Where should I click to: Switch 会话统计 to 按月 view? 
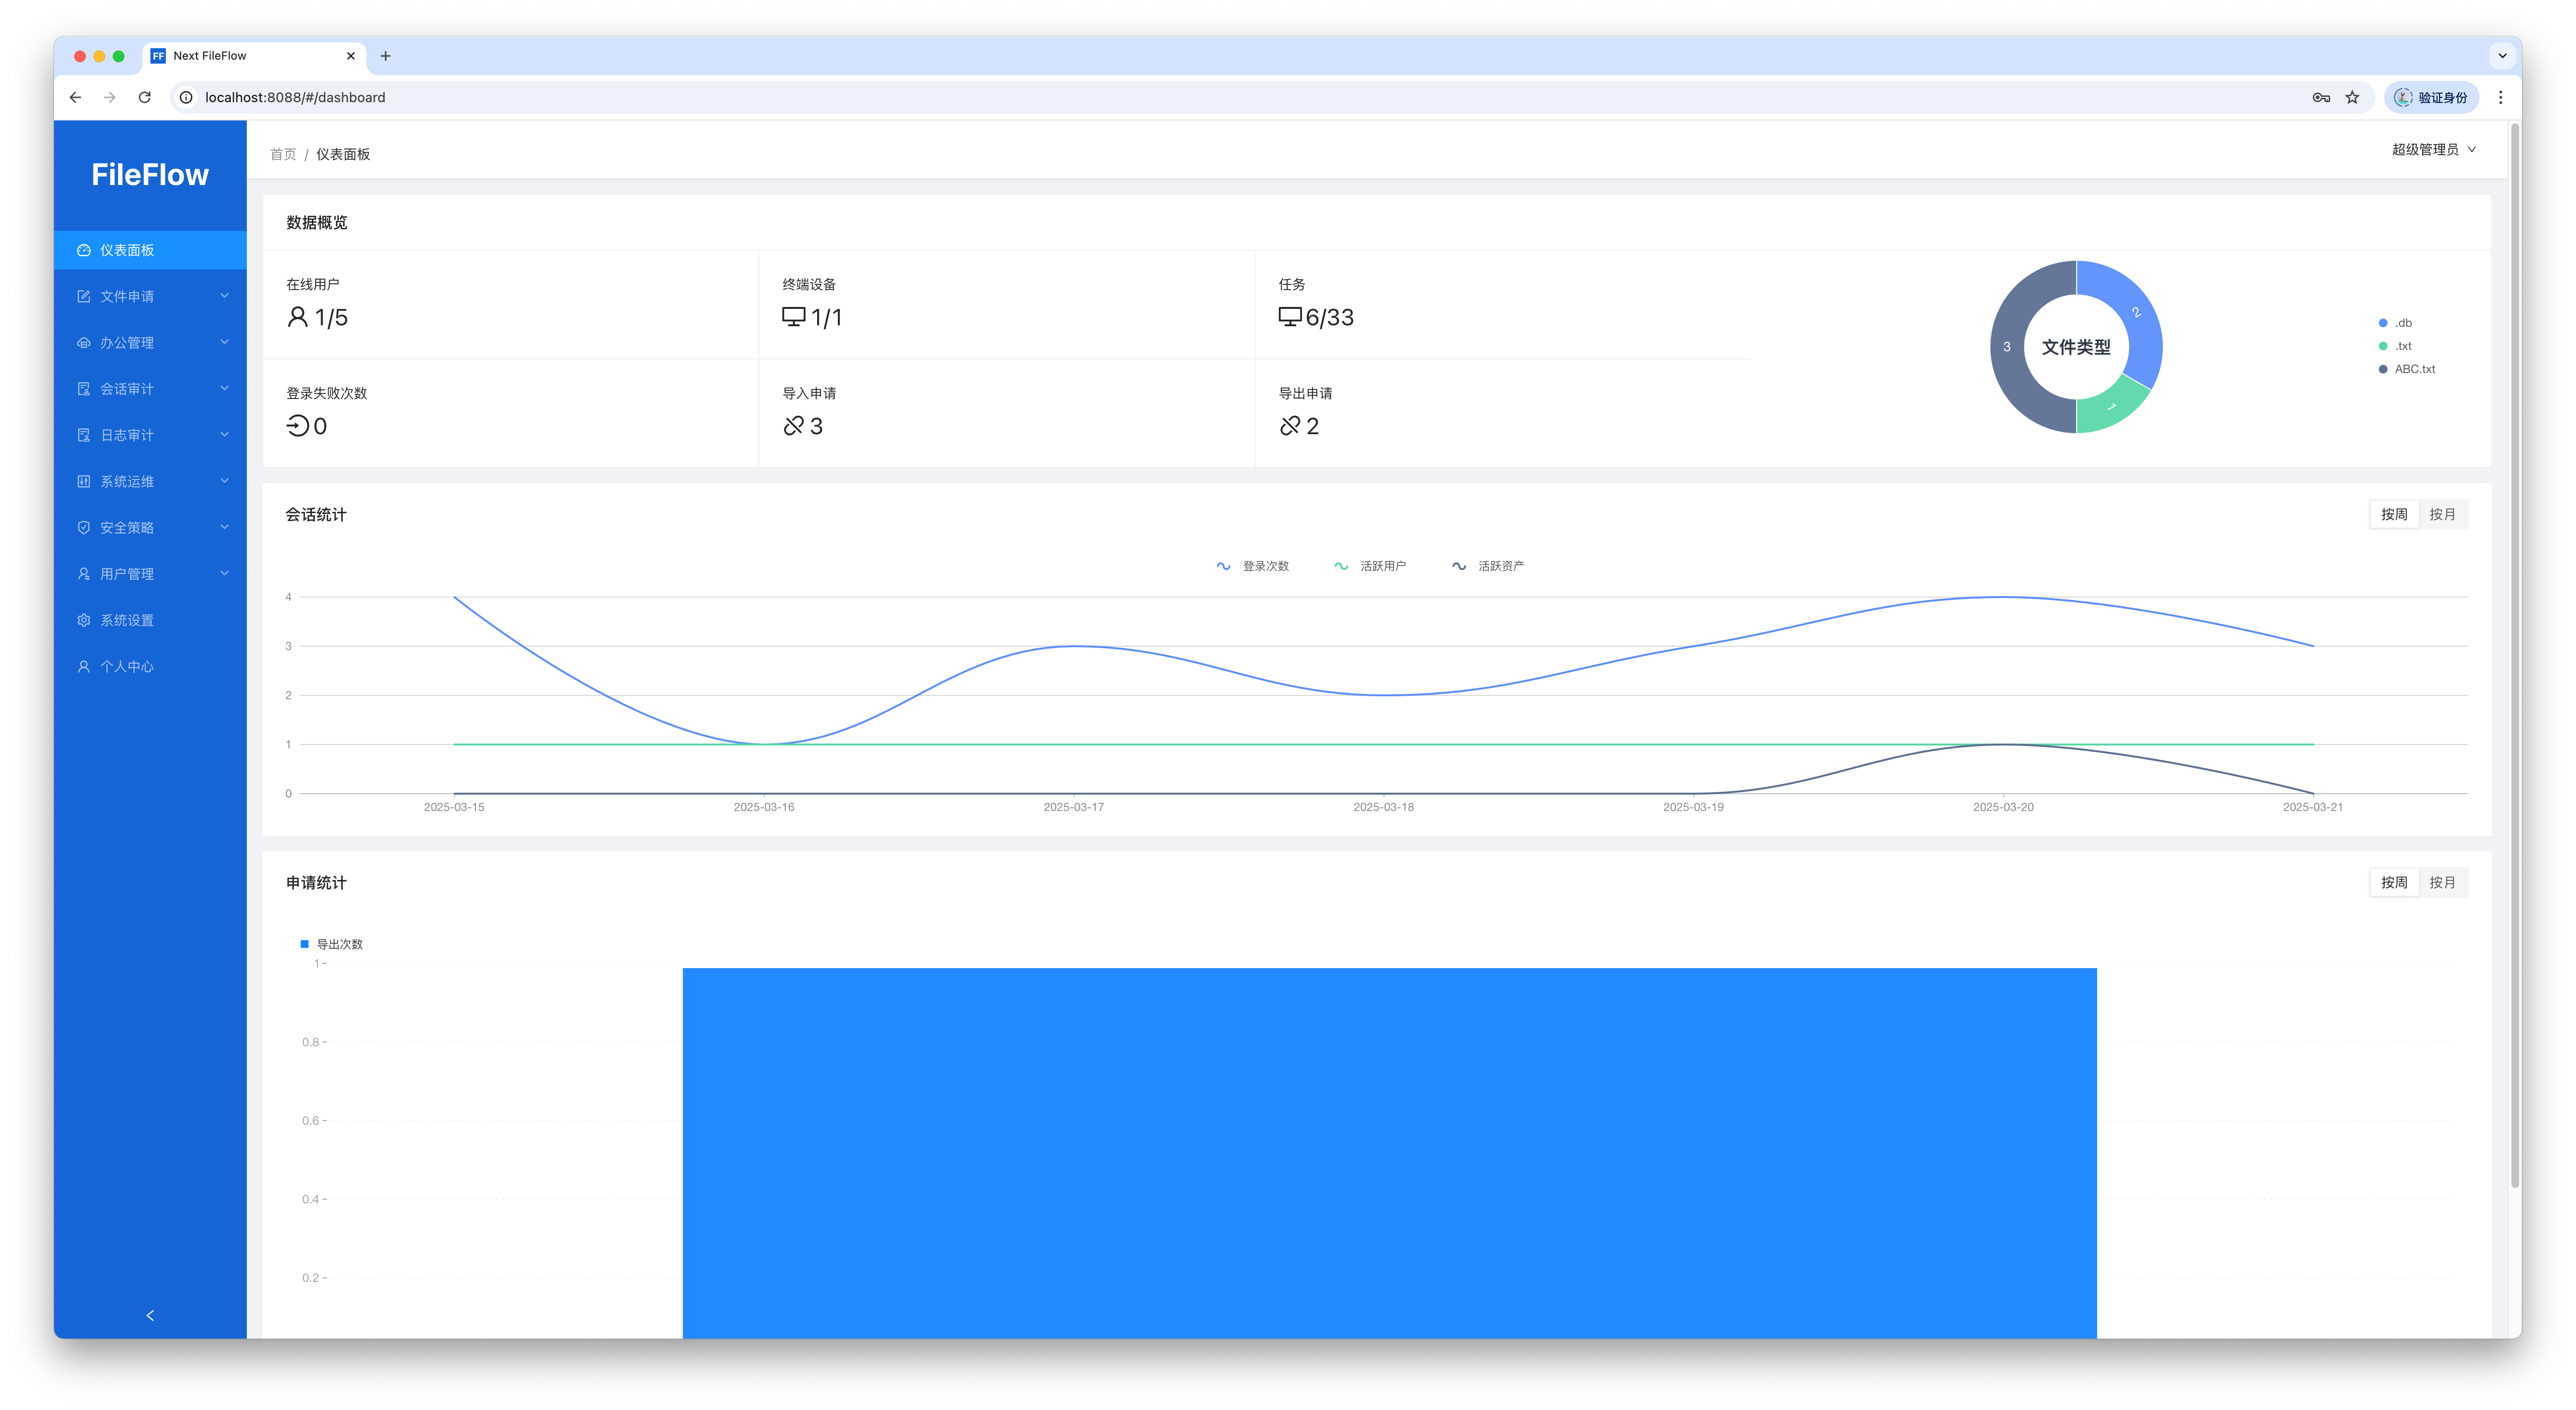(x=2442, y=514)
